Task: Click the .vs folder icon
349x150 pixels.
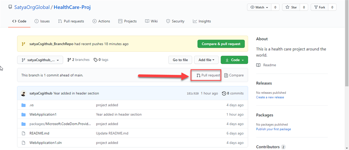Action: pyautogui.click(x=24, y=105)
